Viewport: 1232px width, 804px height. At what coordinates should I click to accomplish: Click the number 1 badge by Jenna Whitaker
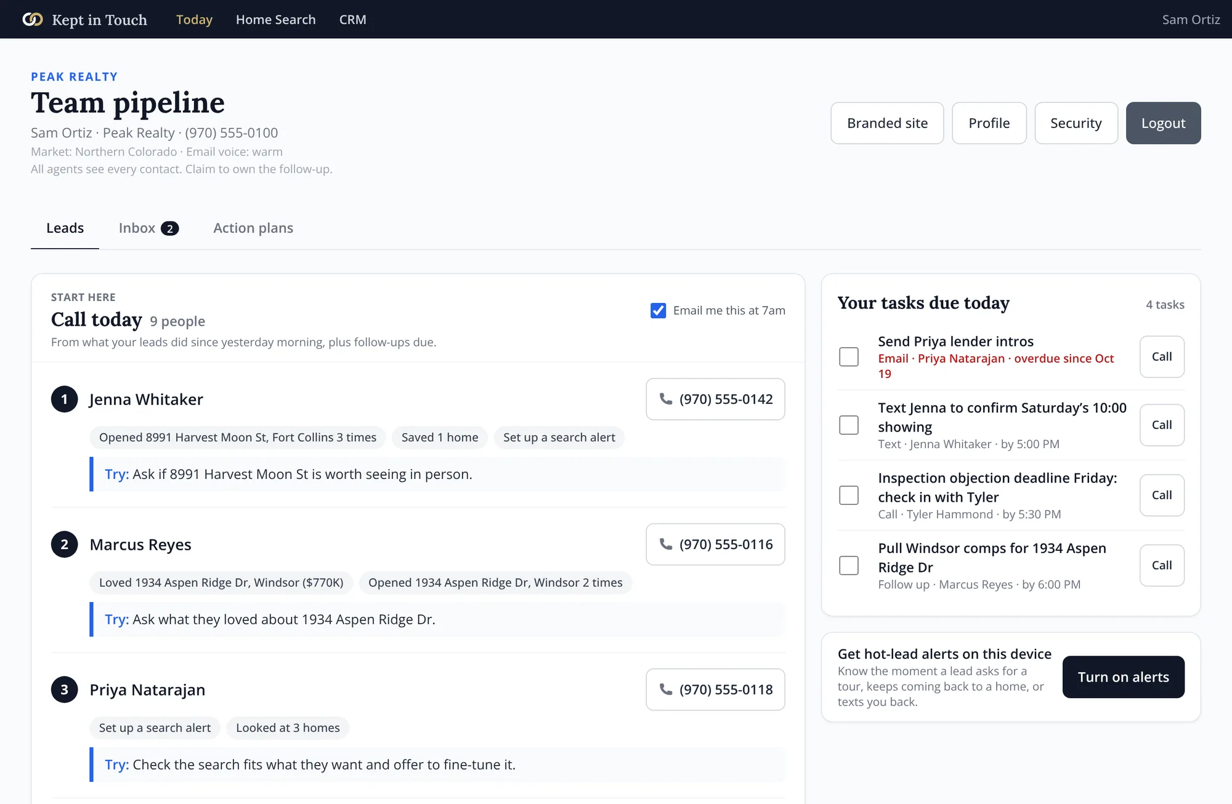[64, 399]
